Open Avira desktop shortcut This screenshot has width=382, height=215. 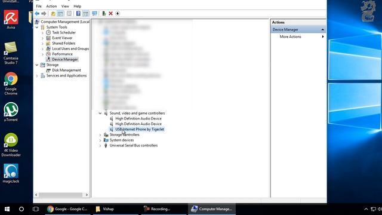click(x=11, y=20)
